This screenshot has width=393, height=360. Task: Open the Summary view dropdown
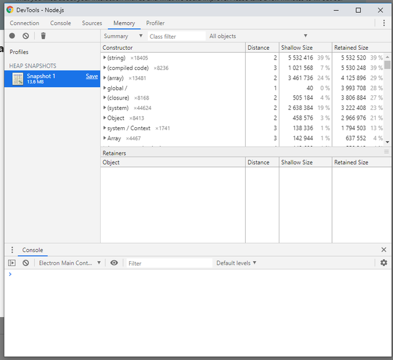[123, 36]
